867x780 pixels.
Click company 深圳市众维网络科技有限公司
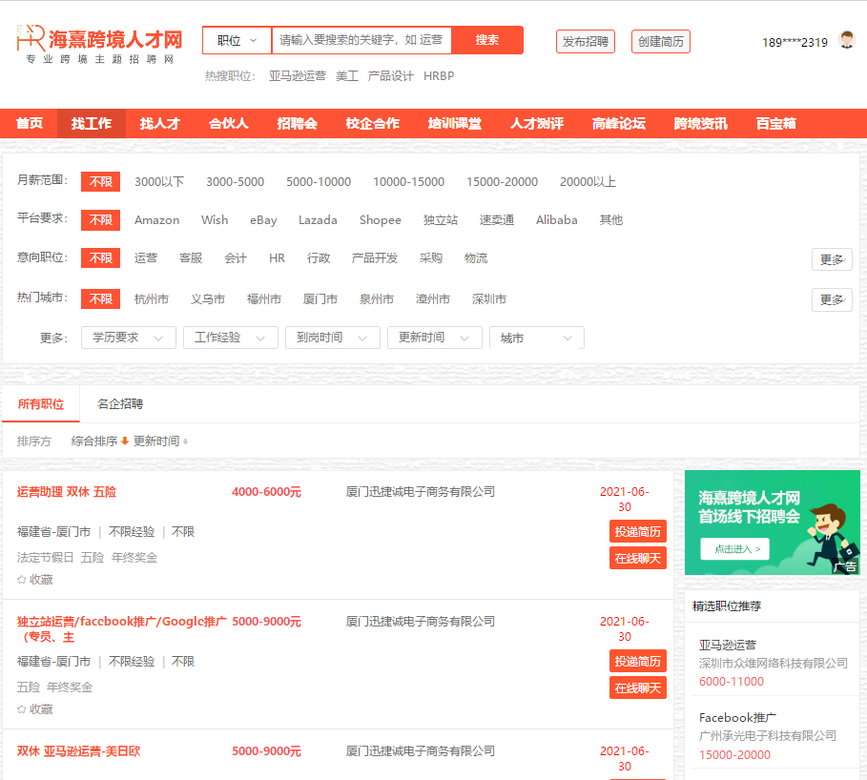click(x=773, y=663)
